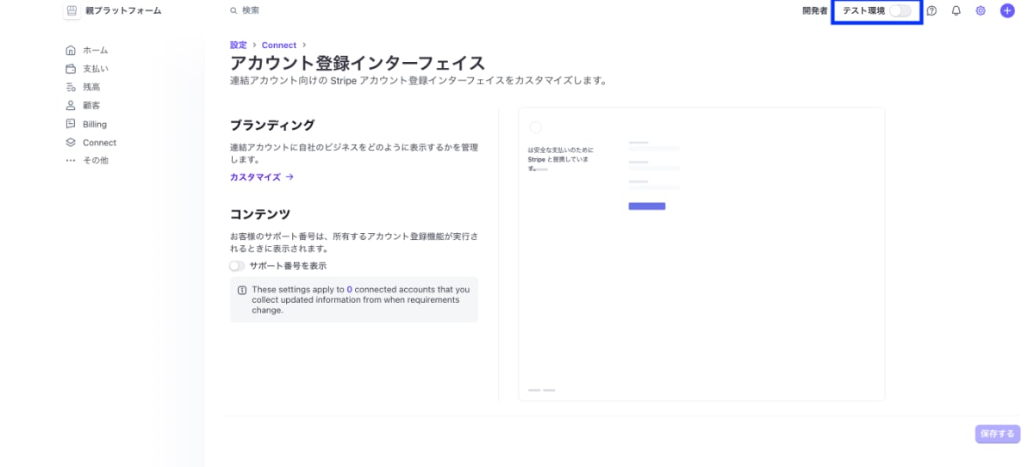Click the 顧客 person icon
Viewport: 1034px width, 467px height.
72,105
